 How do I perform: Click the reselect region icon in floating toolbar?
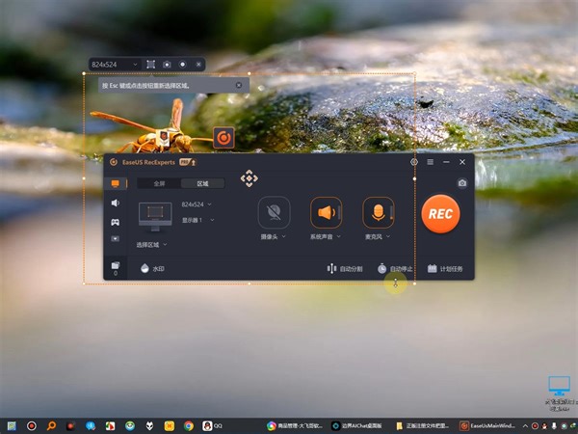(150, 65)
